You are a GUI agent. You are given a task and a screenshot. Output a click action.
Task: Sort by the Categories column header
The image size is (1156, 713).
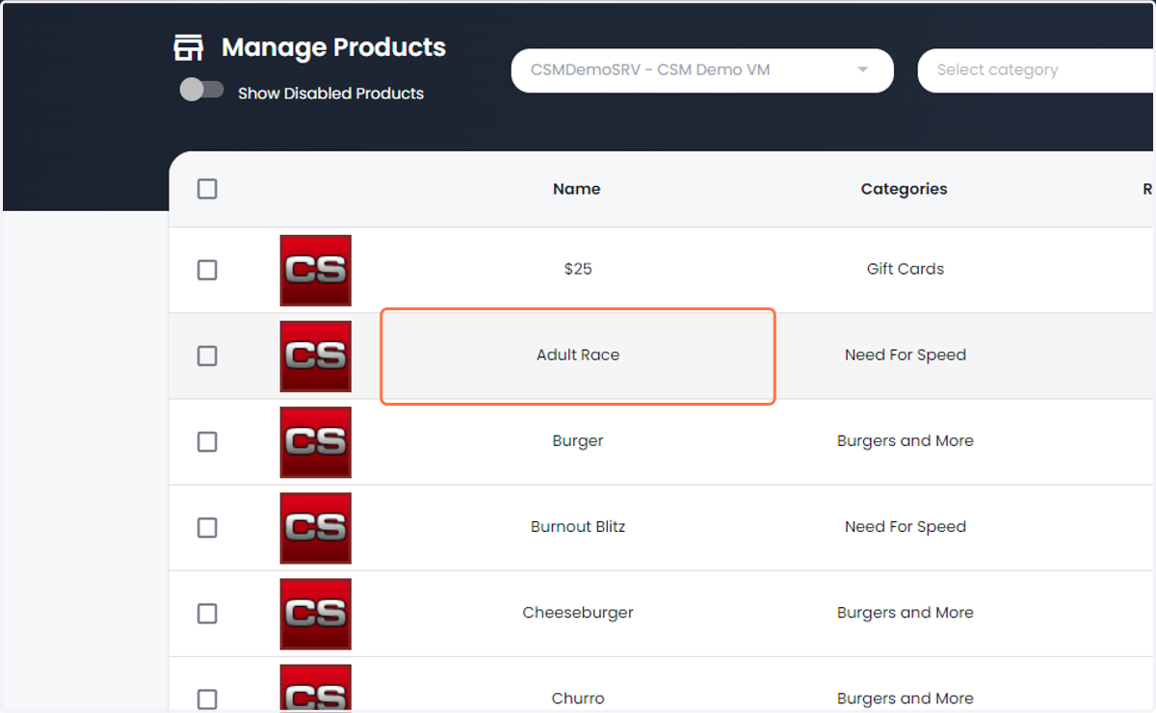click(x=904, y=189)
